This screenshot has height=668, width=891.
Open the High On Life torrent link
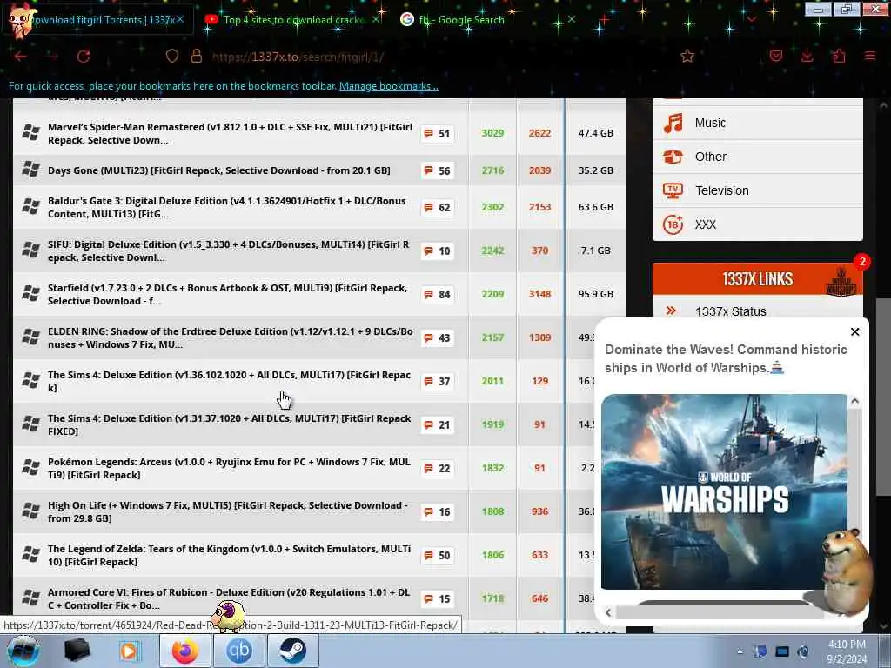click(x=228, y=511)
